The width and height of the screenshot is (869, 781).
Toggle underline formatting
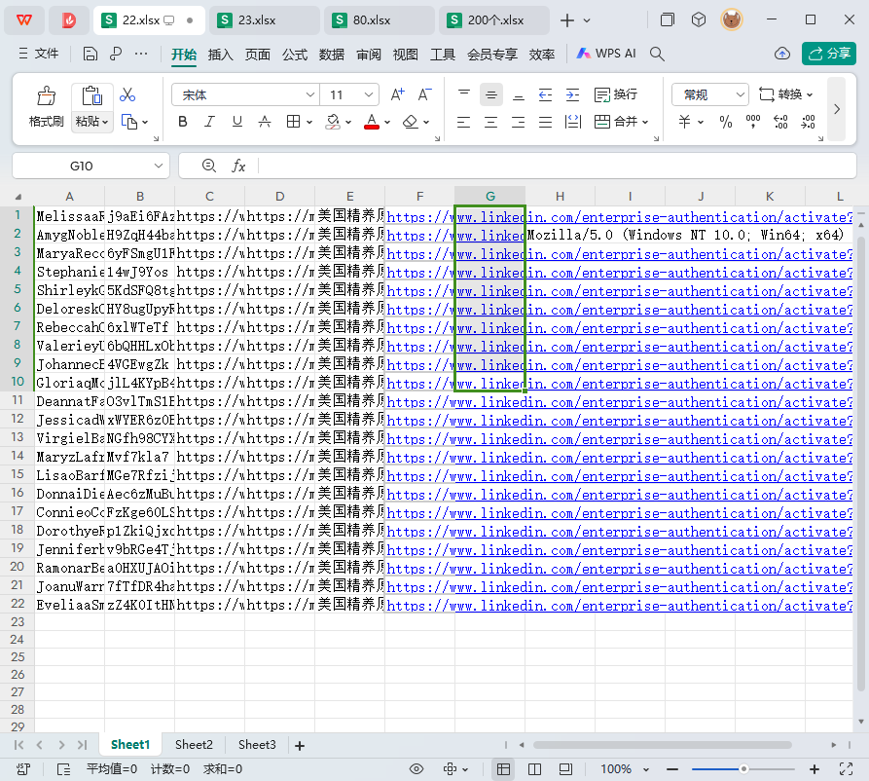click(237, 122)
